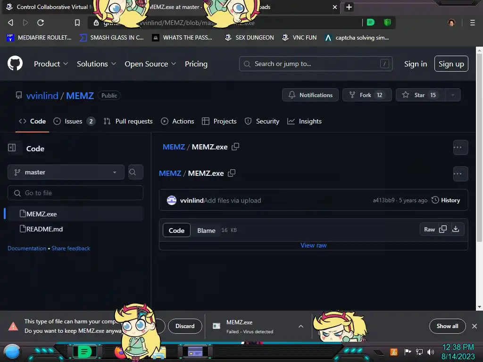
Task: Open Windows Start orb
Action: click(12, 352)
